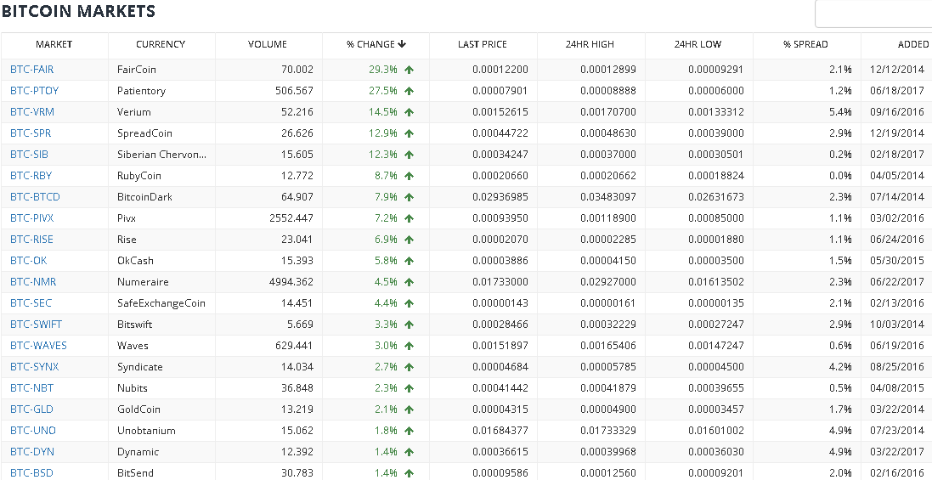Click green up arrow beside 12.9%

(x=409, y=133)
